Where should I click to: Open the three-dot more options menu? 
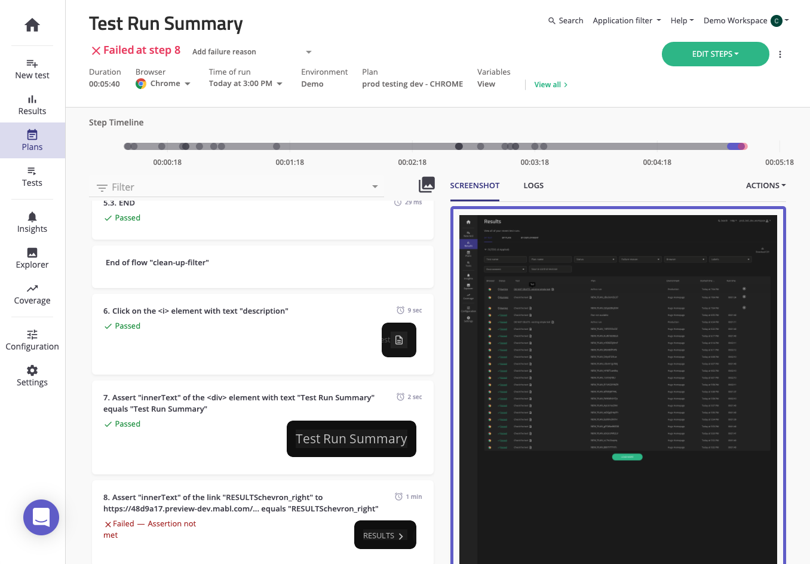tap(780, 54)
